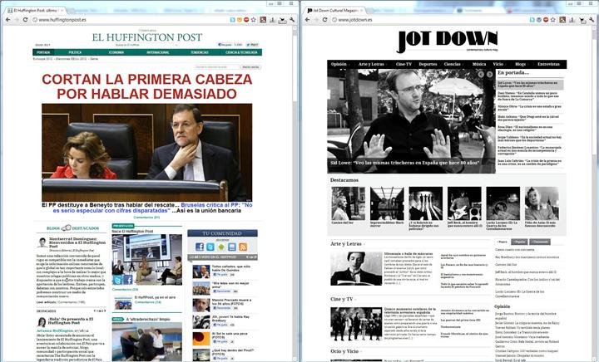Image resolution: width=599 pixels, height=362 pixels.
Task: Reload the Huffington Post page
Action: [25, 20]
